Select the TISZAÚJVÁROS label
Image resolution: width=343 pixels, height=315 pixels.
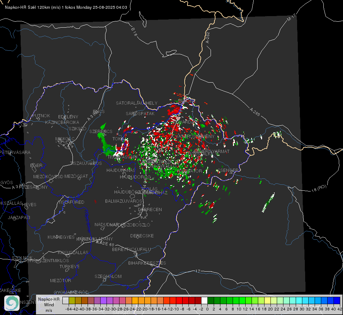86,163
